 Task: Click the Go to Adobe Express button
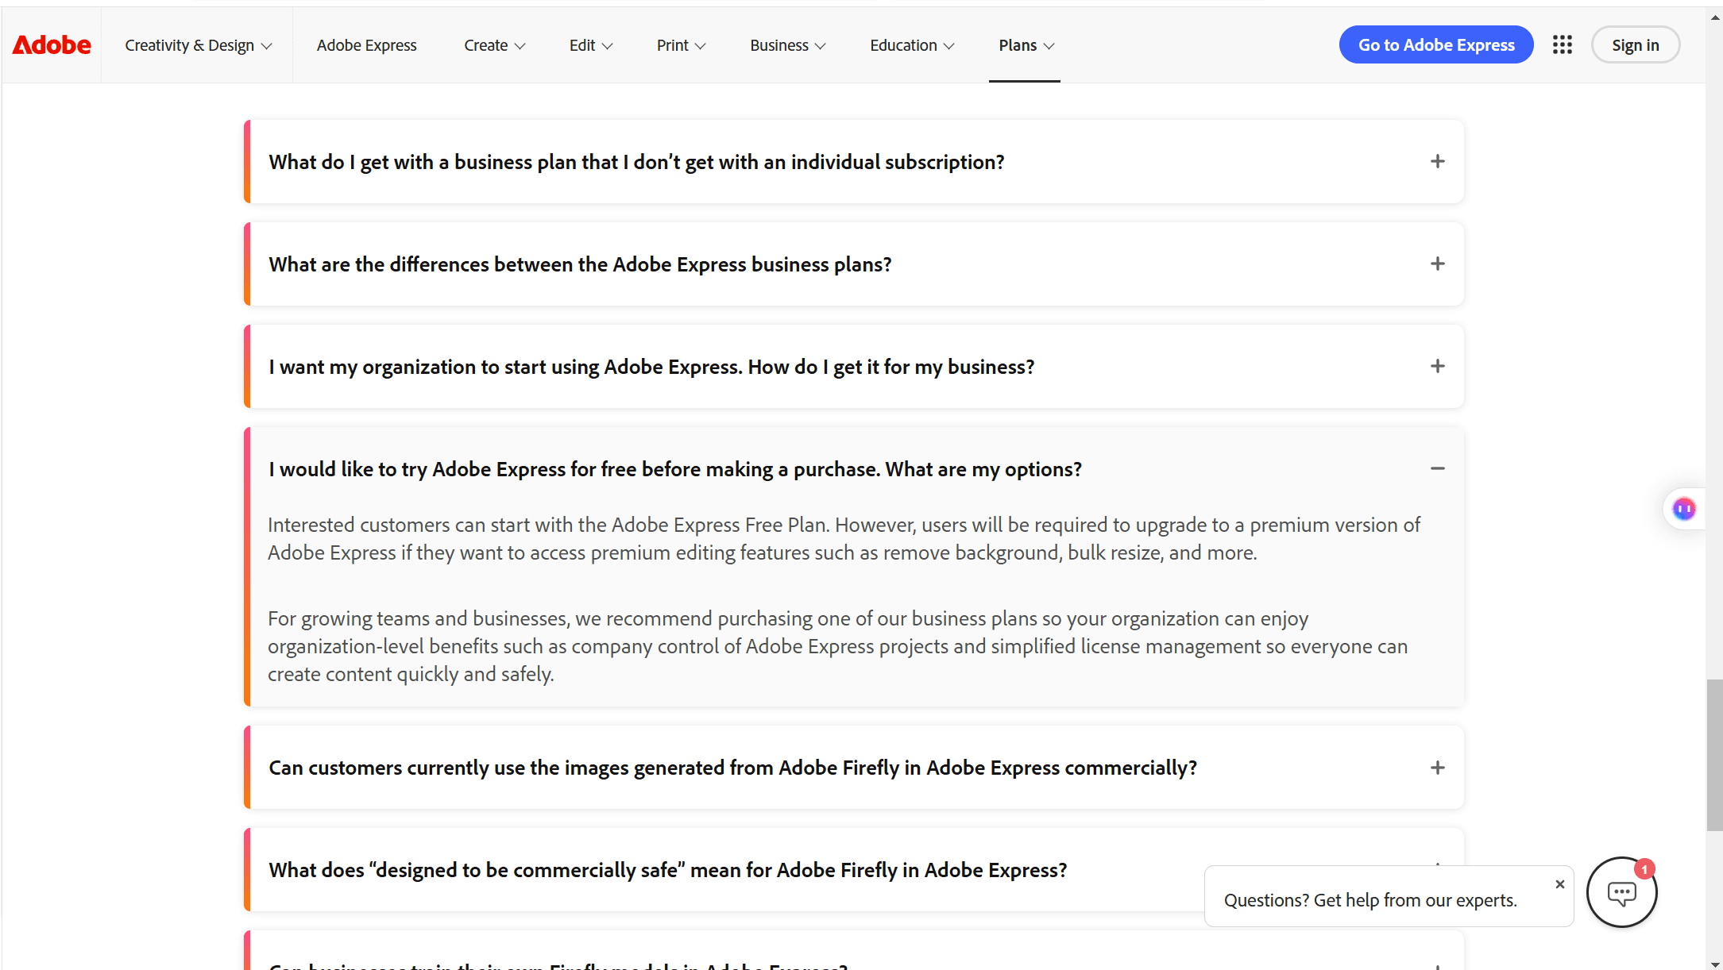[x=1435, y=45]
